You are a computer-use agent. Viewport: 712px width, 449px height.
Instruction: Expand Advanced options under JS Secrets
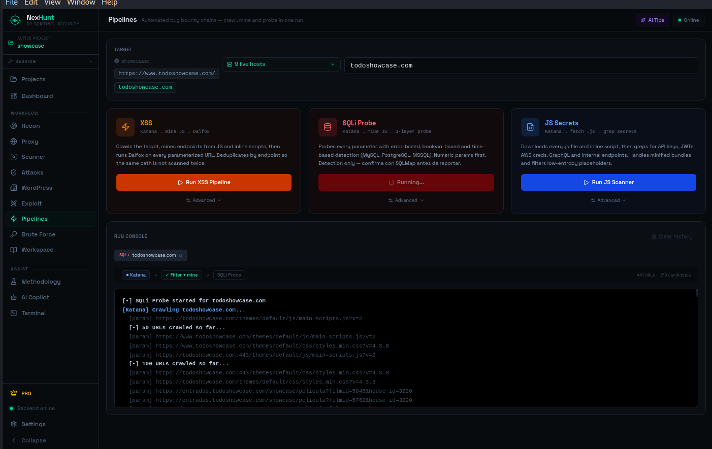pos(608,200)
